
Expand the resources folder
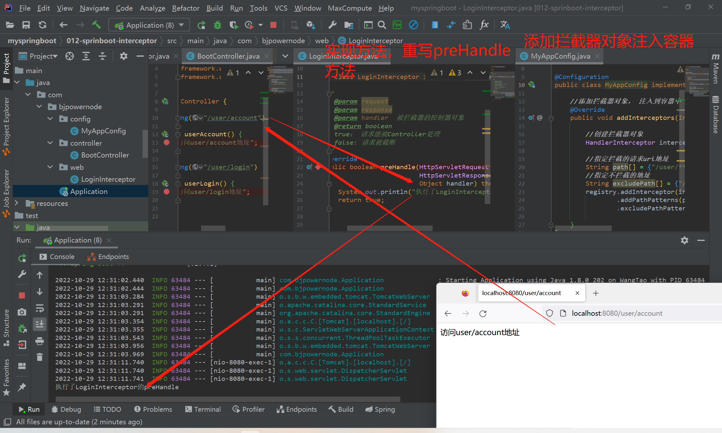click(x=17, y=203)
